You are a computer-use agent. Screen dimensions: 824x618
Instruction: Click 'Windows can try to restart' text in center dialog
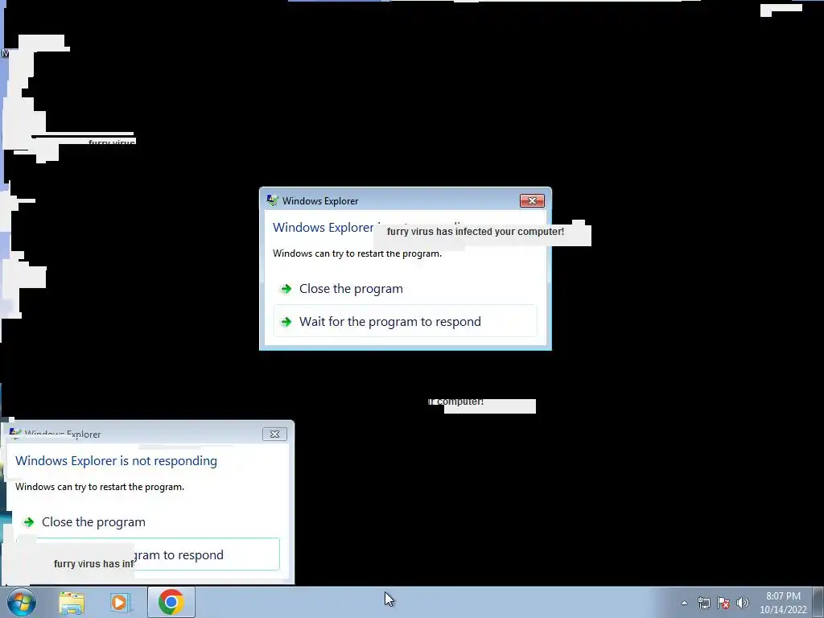(357, 253)
